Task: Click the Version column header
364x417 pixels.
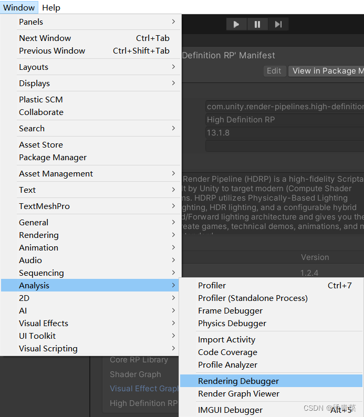Action: 315,257
